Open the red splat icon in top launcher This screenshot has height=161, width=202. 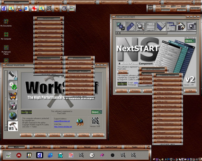(x=34, y=8)
